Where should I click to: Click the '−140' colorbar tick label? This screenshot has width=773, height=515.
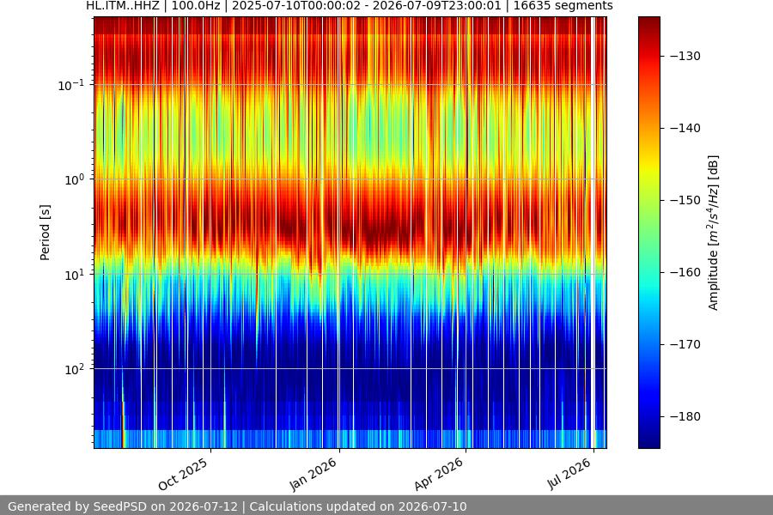tap(685, 128)
